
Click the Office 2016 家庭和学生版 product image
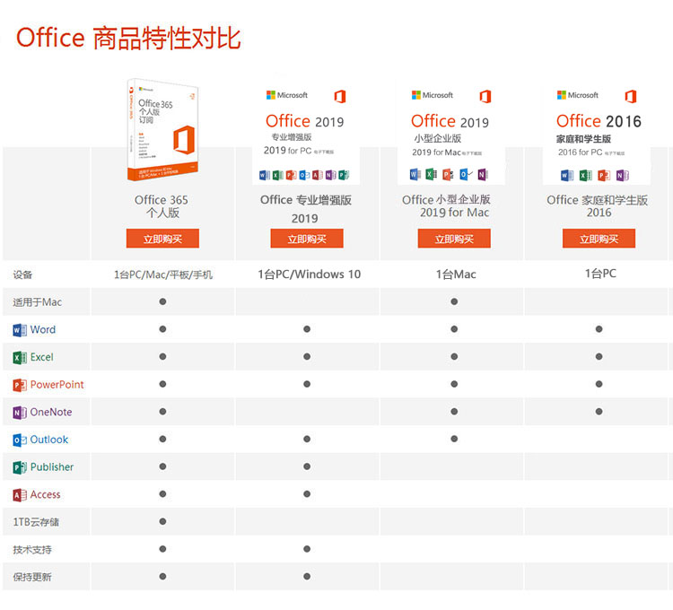(597, 134)
